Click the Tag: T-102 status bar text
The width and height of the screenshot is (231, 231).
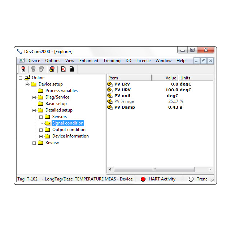[27, 179]
